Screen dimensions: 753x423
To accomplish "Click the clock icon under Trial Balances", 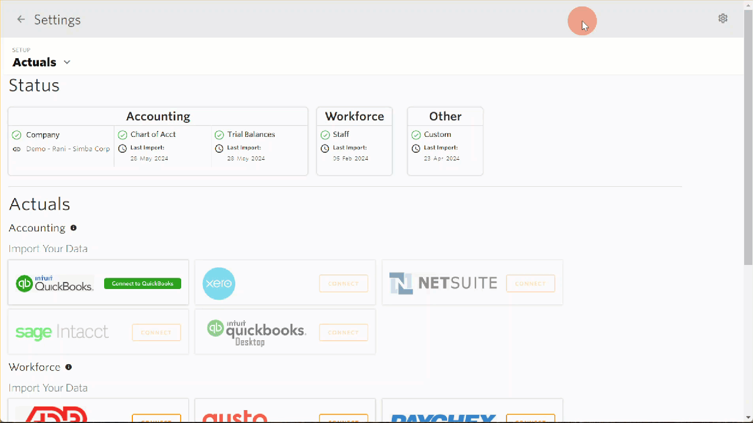I will coord(219,149).
